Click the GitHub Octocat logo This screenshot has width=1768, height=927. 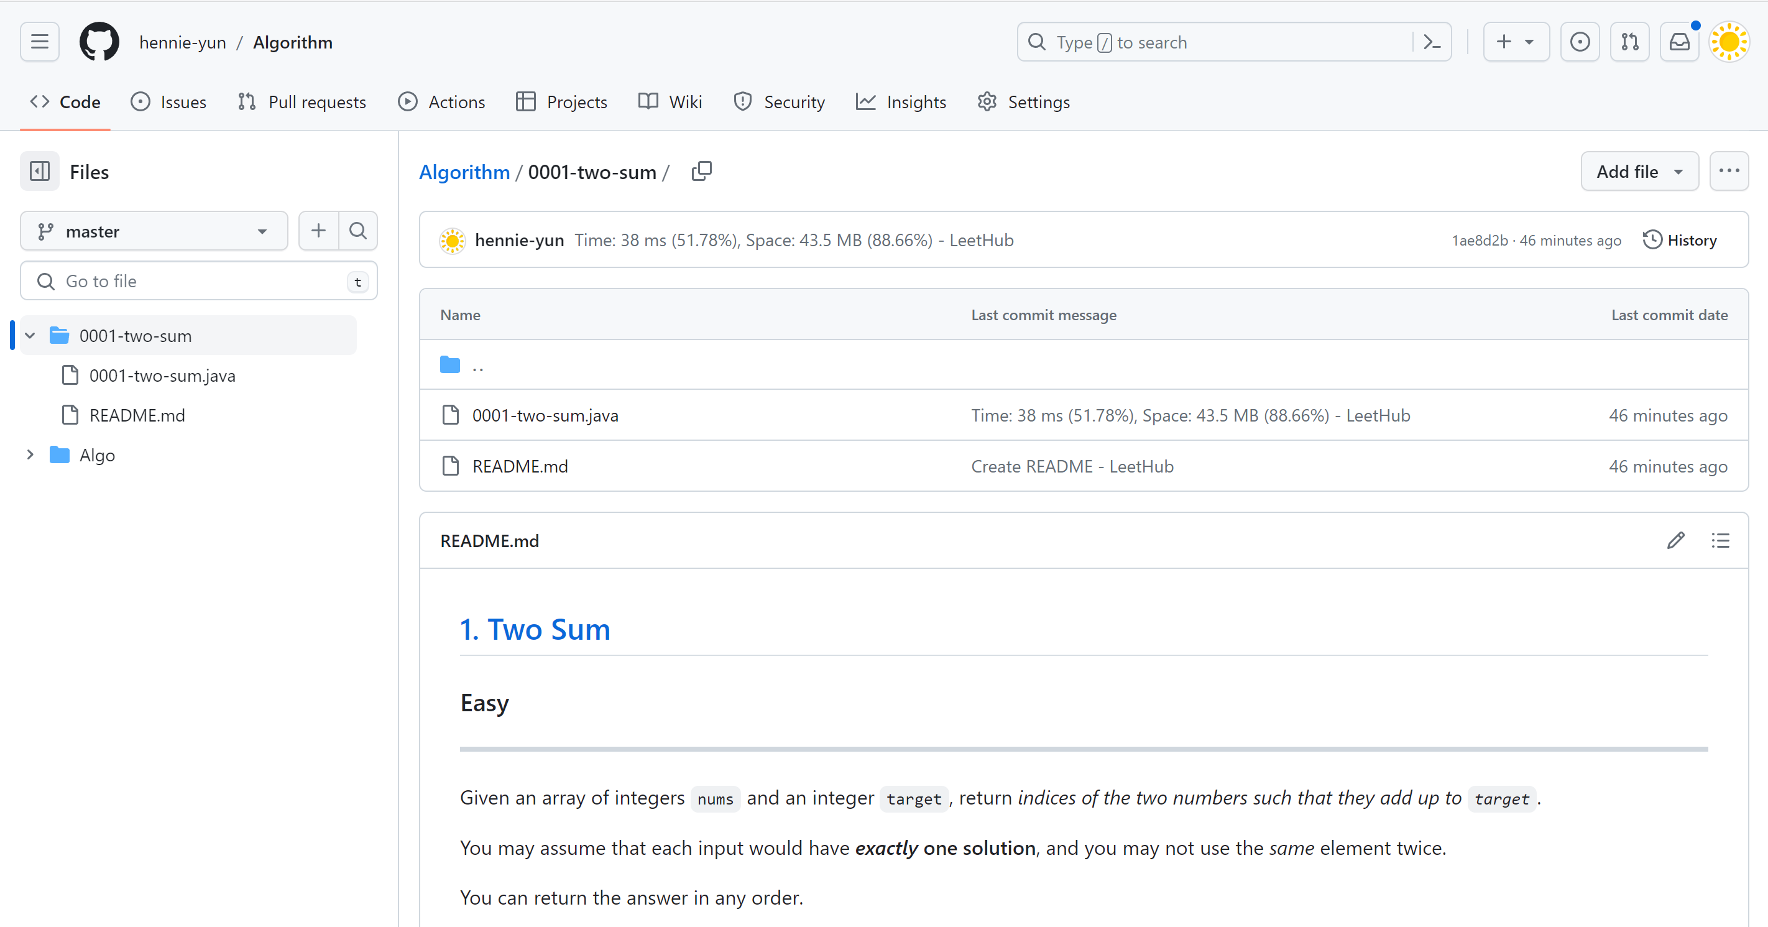point(99,42)
